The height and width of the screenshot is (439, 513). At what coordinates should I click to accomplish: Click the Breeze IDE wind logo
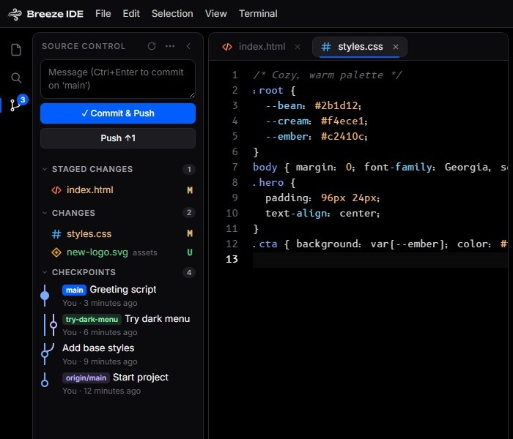(15, 14)
